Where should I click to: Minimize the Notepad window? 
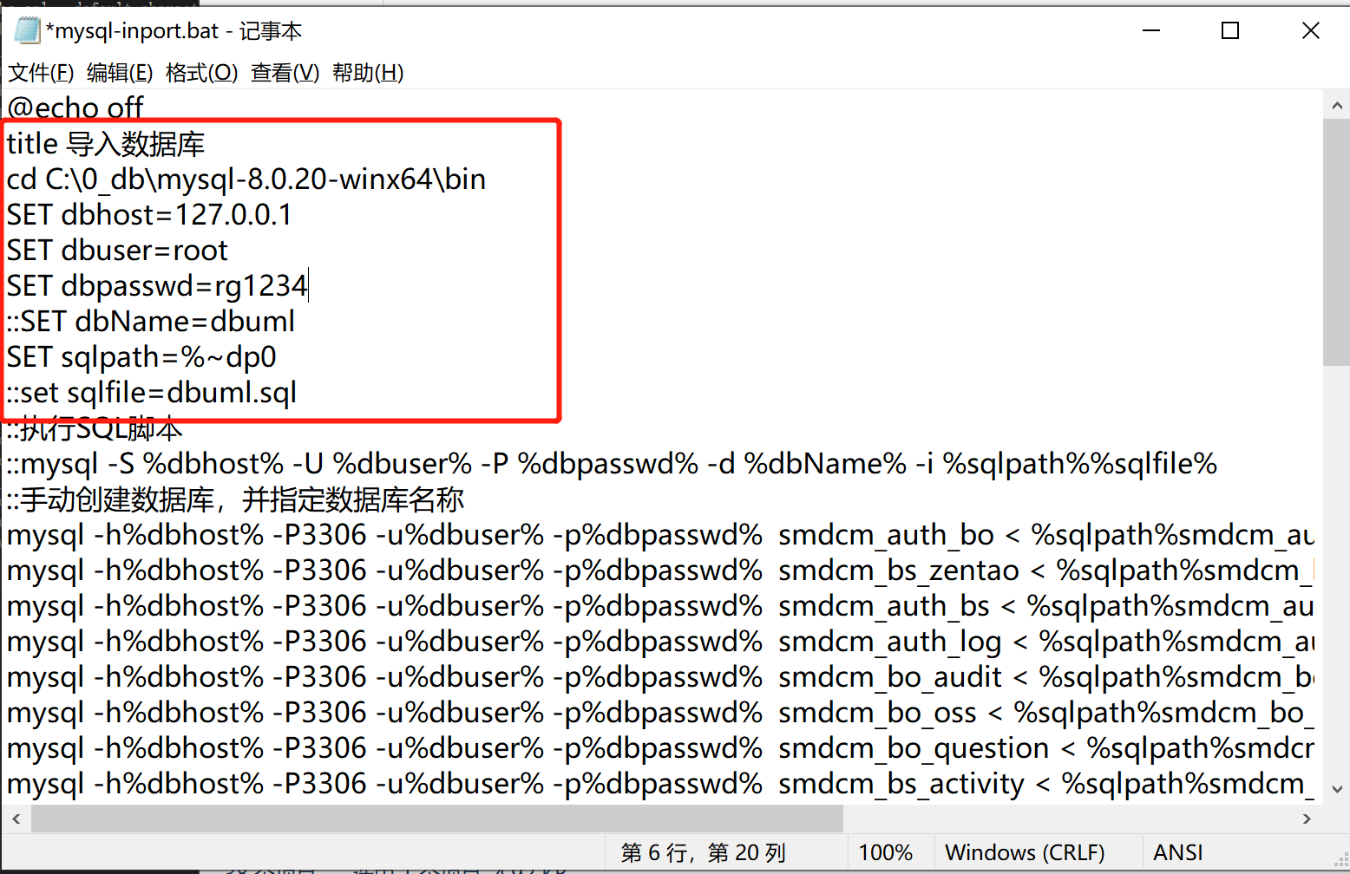[x=1151, y=30]
